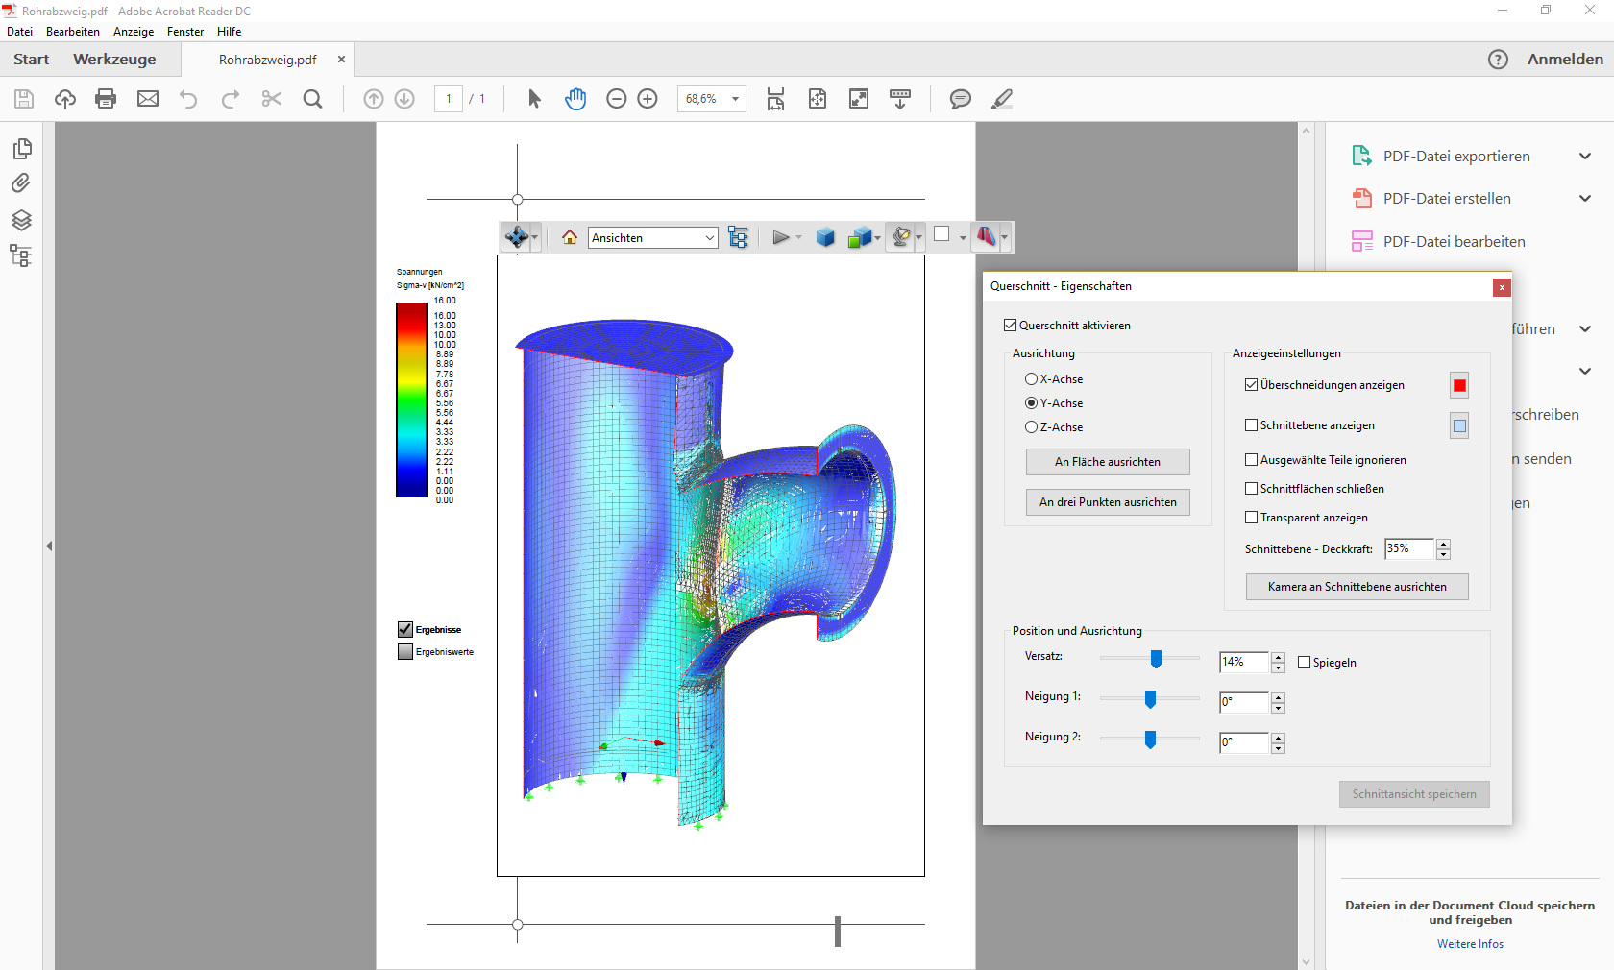Toggle the 3D model tree icon
This screenshot has height=970, width=1614.
pos(738,237)
